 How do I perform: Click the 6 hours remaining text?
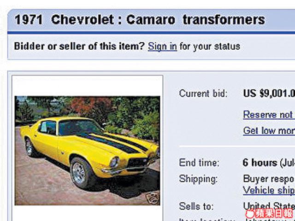click(x=260, y=163)
